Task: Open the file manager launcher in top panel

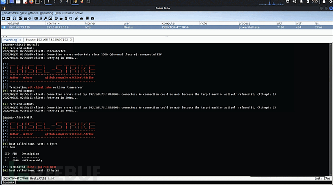Action: click(x=18, y=2)
